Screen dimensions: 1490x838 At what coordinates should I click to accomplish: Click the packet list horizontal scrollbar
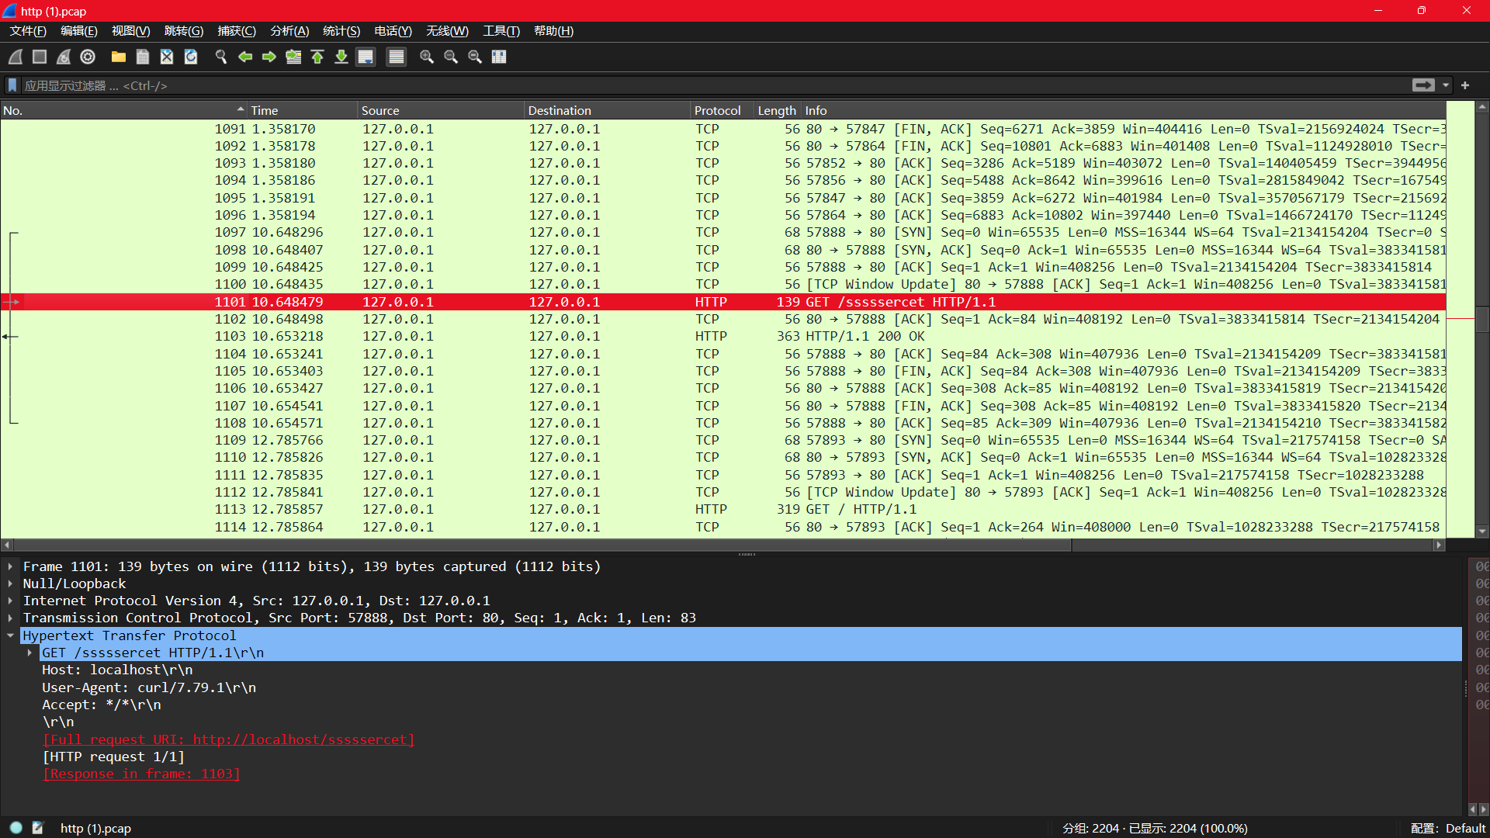click(543, 545)
